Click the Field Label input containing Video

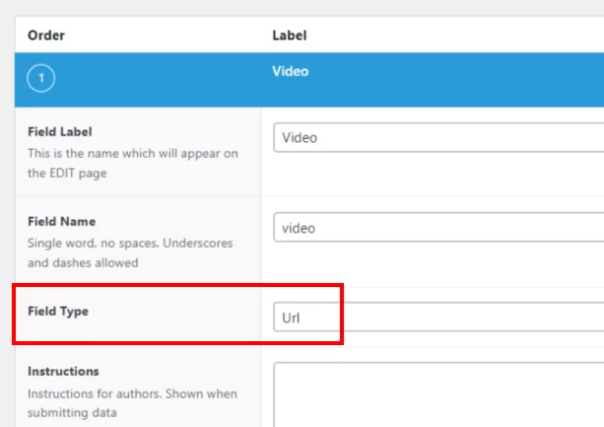click(438, 138)
